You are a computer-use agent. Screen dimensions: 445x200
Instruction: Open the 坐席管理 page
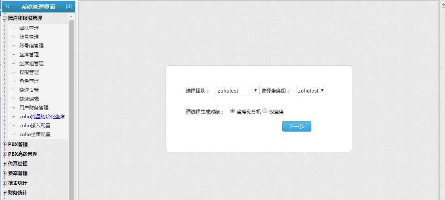point(29,55)
